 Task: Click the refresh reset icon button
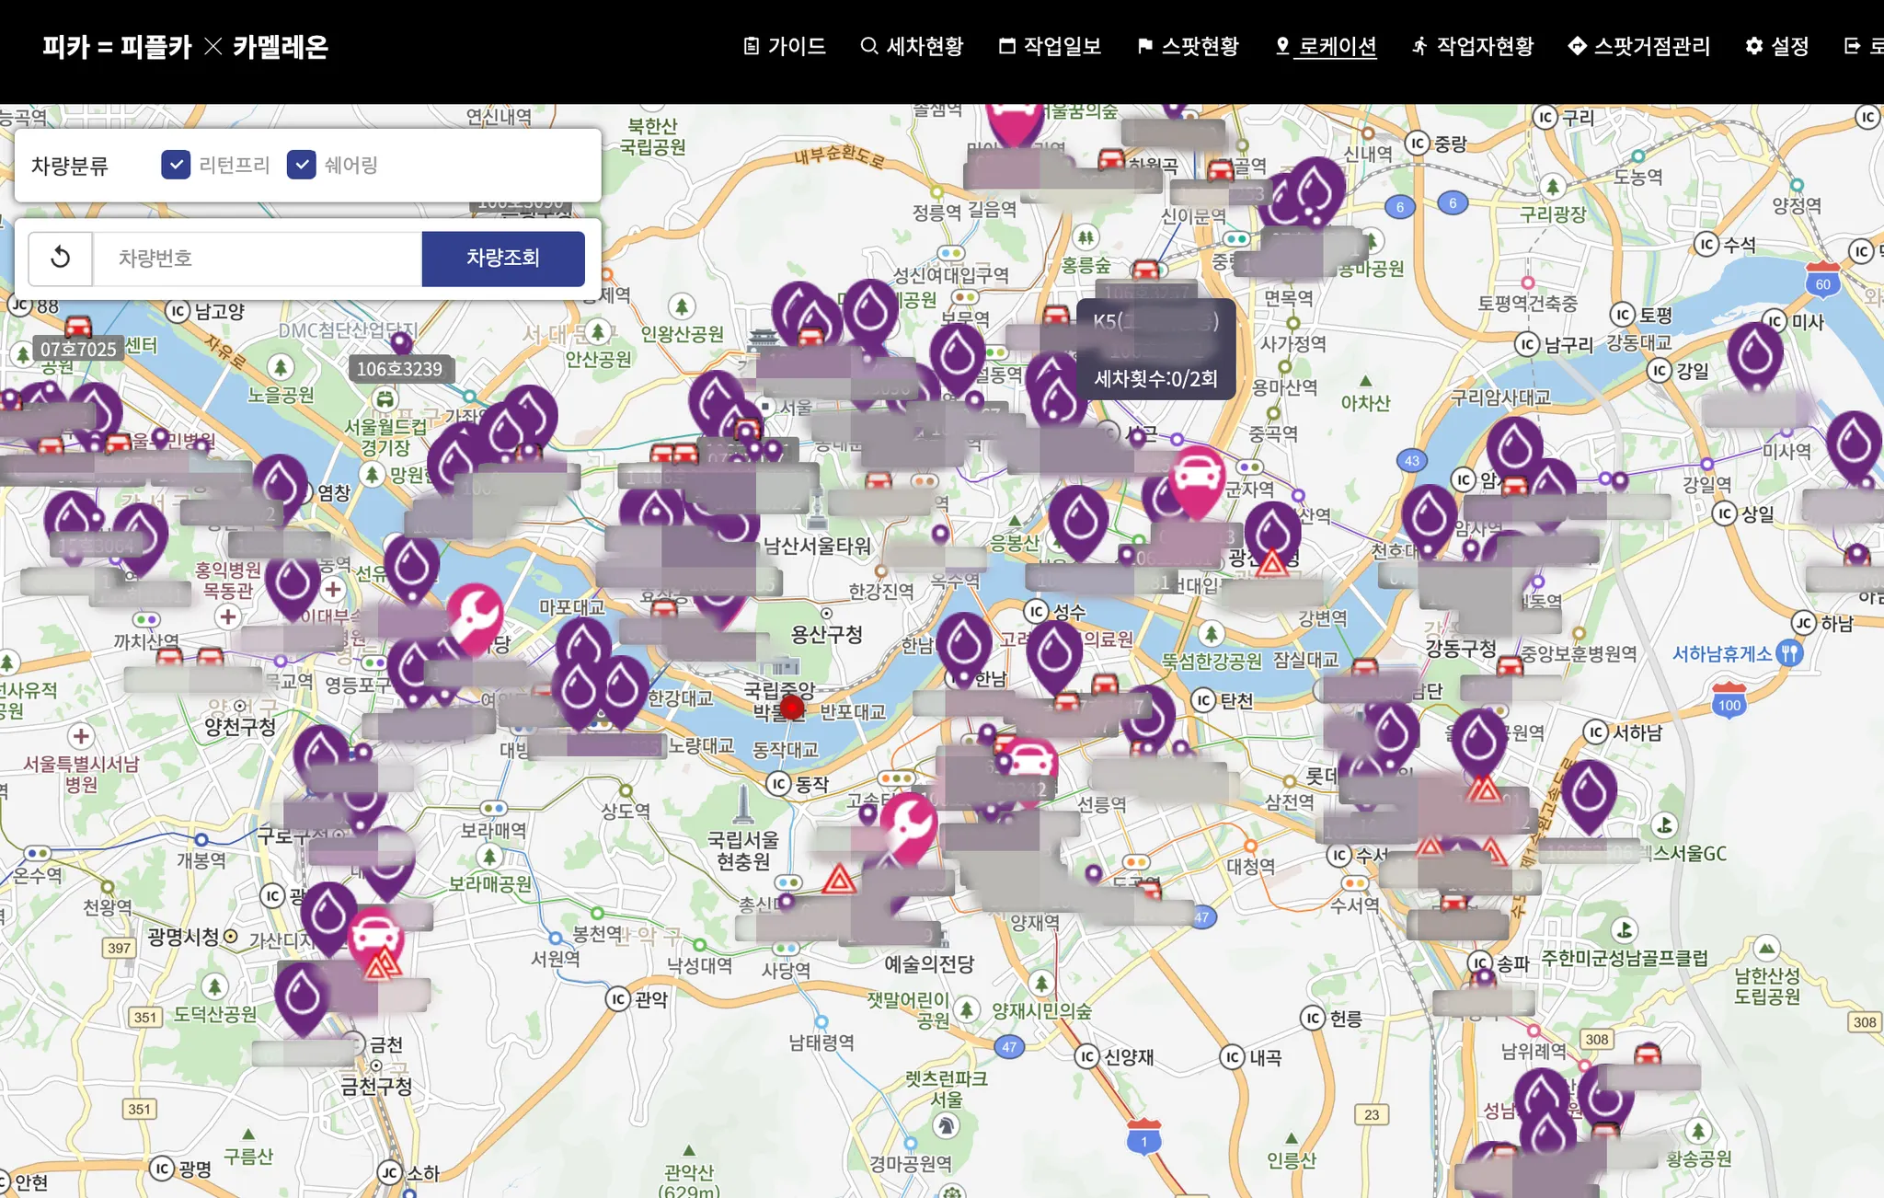click(61, 258)
